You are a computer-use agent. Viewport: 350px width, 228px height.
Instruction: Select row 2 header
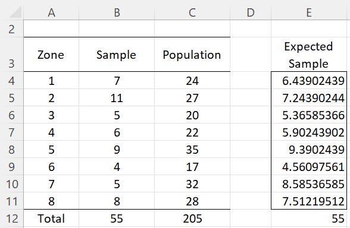[x=12, y=29]
